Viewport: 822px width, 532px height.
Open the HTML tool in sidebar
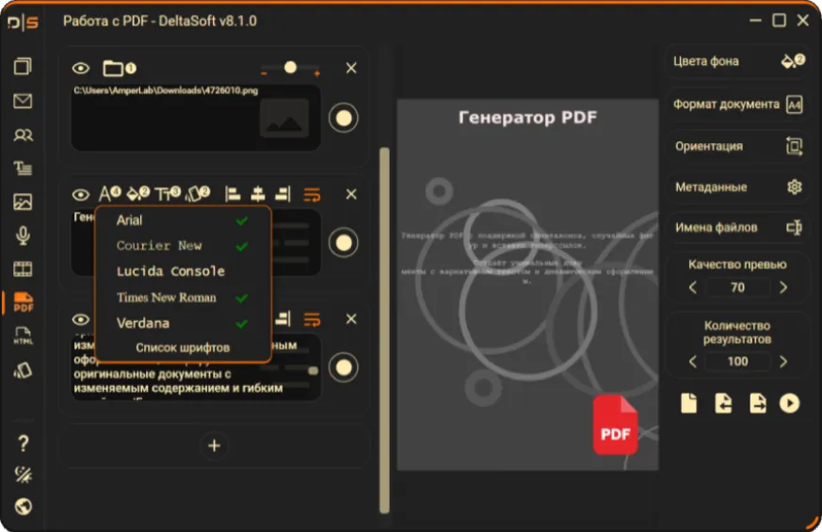(23, 336)
